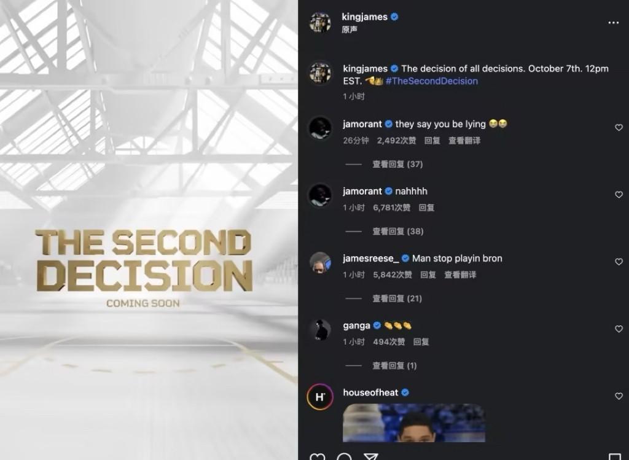Expand the 37 replies under jamorant's comment
Image resolution: width=629 pixels, height=460 pixels.
[x=397, y=164]
